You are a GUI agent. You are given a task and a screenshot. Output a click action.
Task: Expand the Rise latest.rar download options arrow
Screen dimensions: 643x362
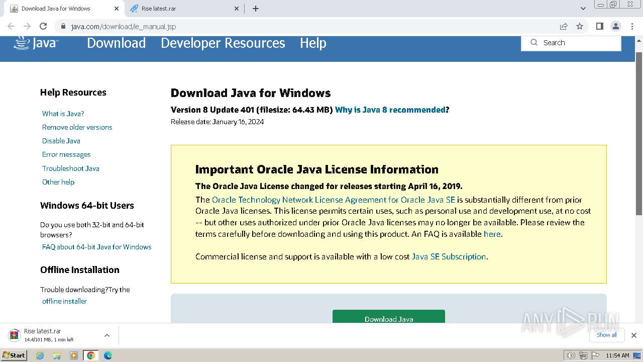click(106, 335)
